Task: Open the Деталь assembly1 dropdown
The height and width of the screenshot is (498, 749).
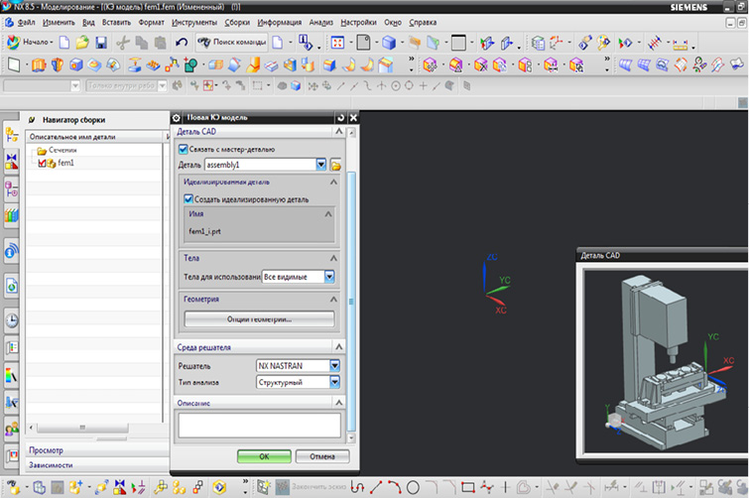Action: pyautogui.click(x=321, y=165)
